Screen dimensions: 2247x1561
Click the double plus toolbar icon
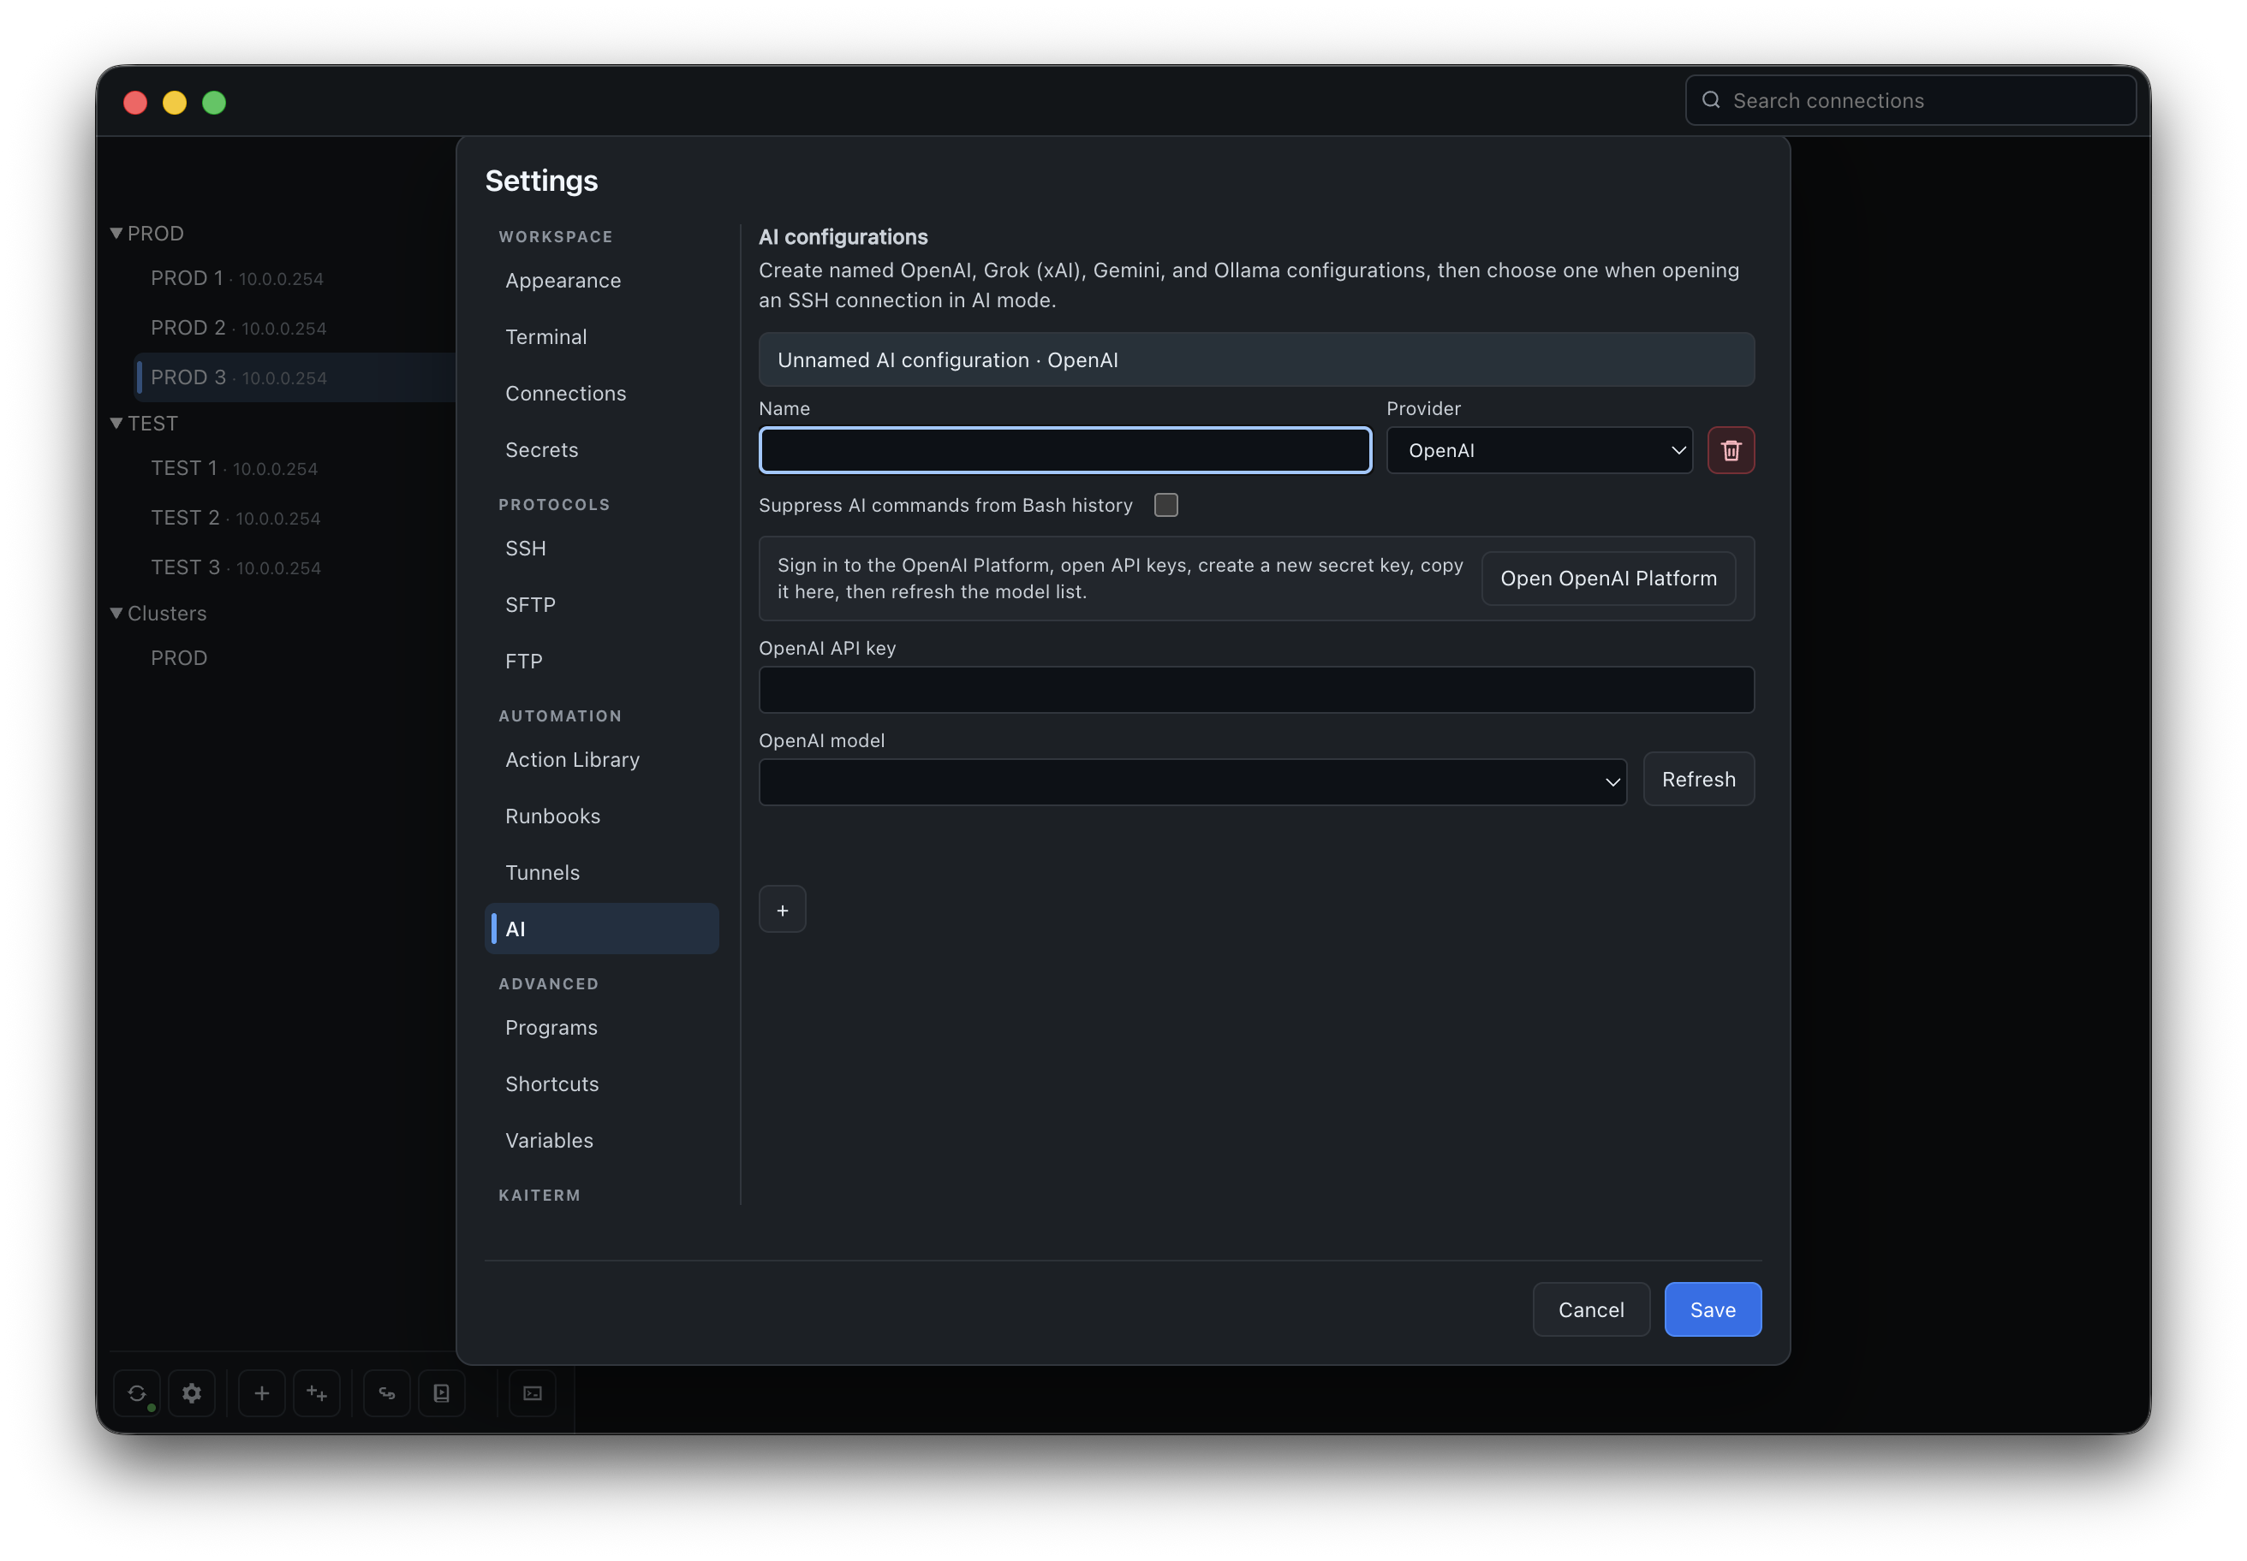[x=317, y=1392]
